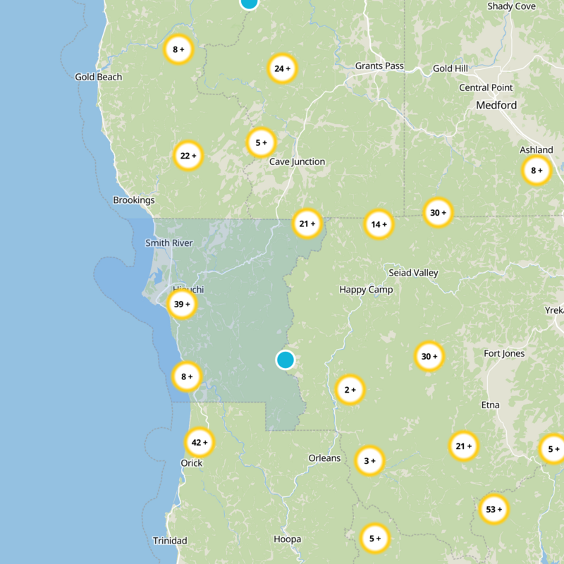The height and width of the screenshot is (564, 564).
Task: Select the Happy Camp label
Action: [x=366, y=290]
